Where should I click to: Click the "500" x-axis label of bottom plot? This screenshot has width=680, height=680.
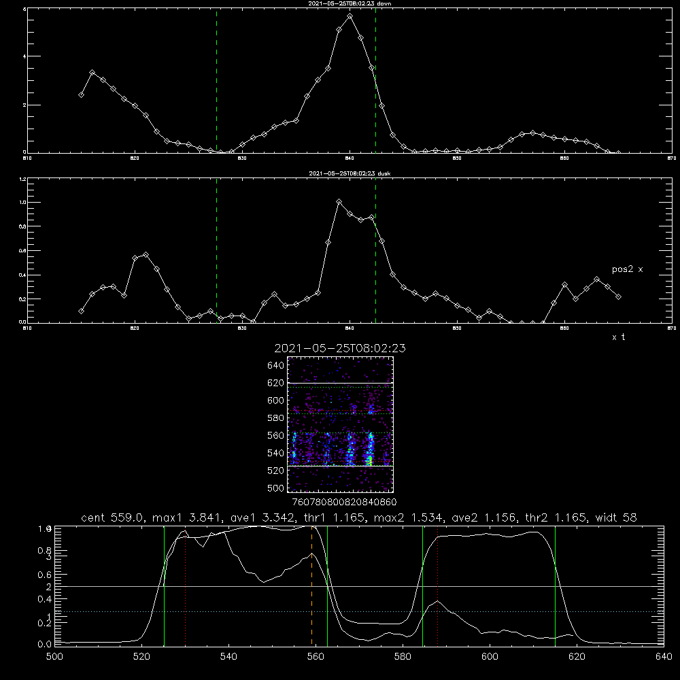(x=54, y=657)
